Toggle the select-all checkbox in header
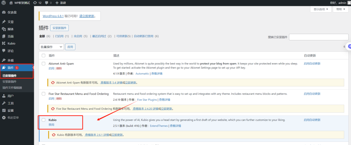 click(x=44, y=56)
